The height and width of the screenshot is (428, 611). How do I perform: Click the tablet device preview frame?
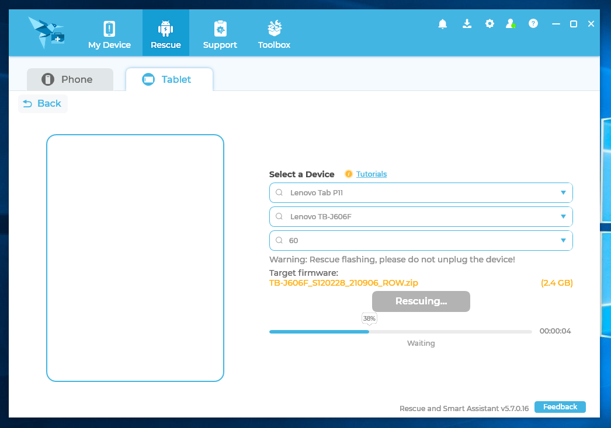coord(135,258)
